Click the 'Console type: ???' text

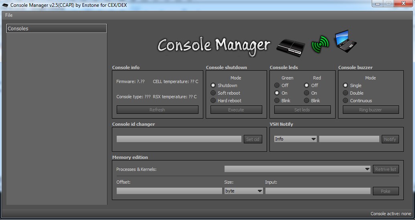click(134, 97)
